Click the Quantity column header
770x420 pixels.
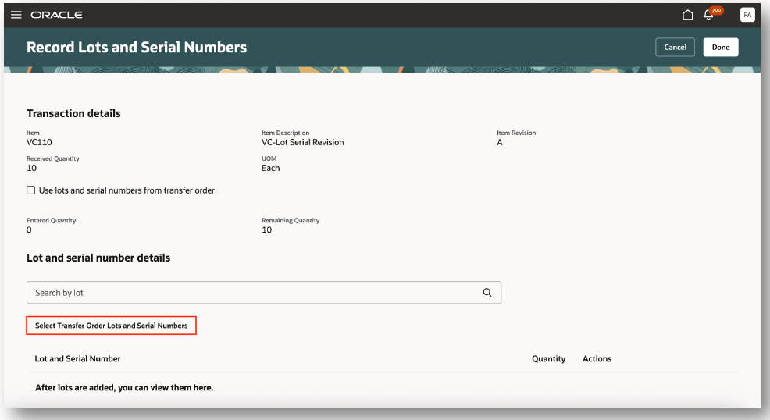tap(548, 358)
